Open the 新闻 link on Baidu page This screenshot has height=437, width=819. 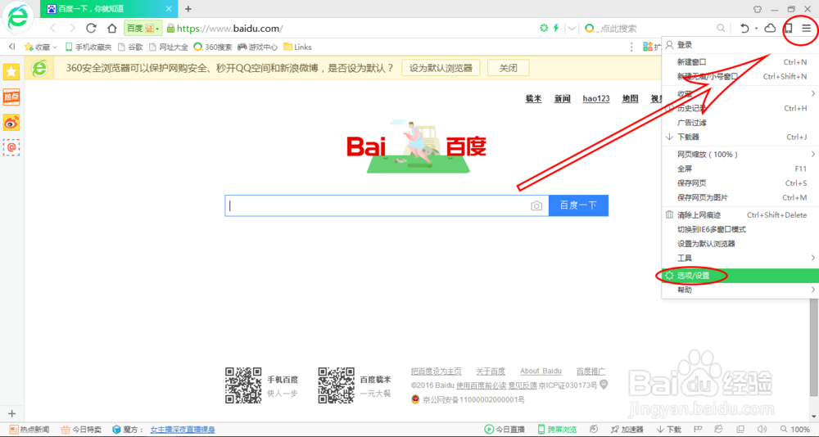[563, 99]
